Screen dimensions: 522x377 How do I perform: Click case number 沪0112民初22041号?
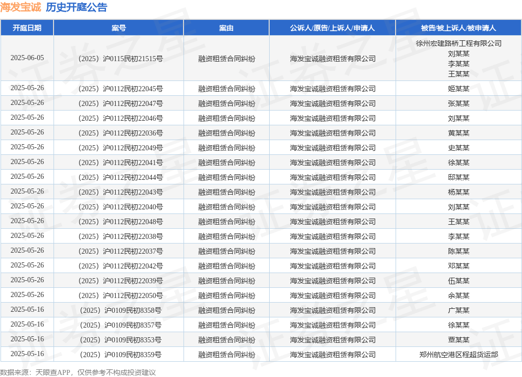120,163
